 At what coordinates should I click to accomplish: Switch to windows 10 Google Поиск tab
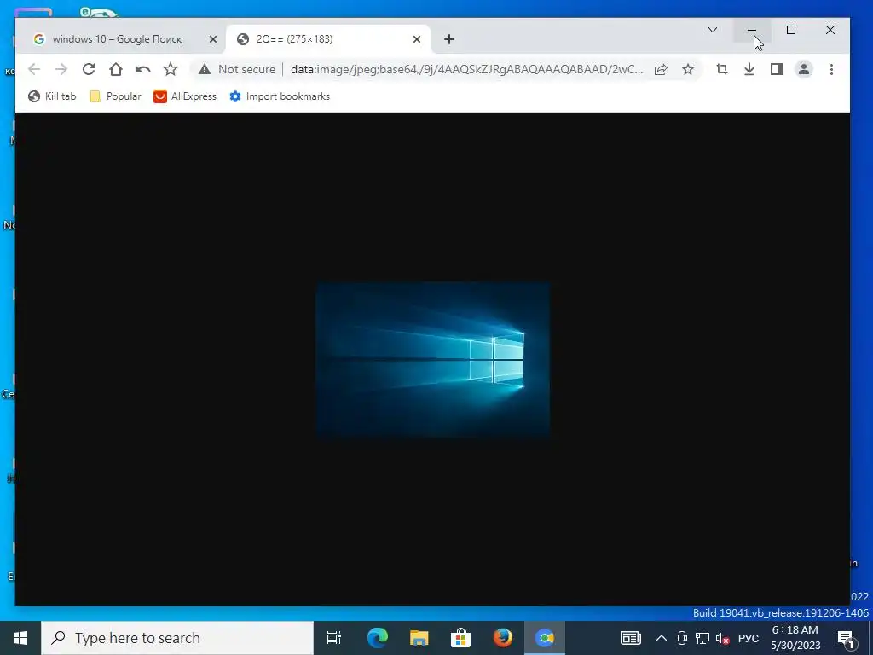click(x=118, y=39)
